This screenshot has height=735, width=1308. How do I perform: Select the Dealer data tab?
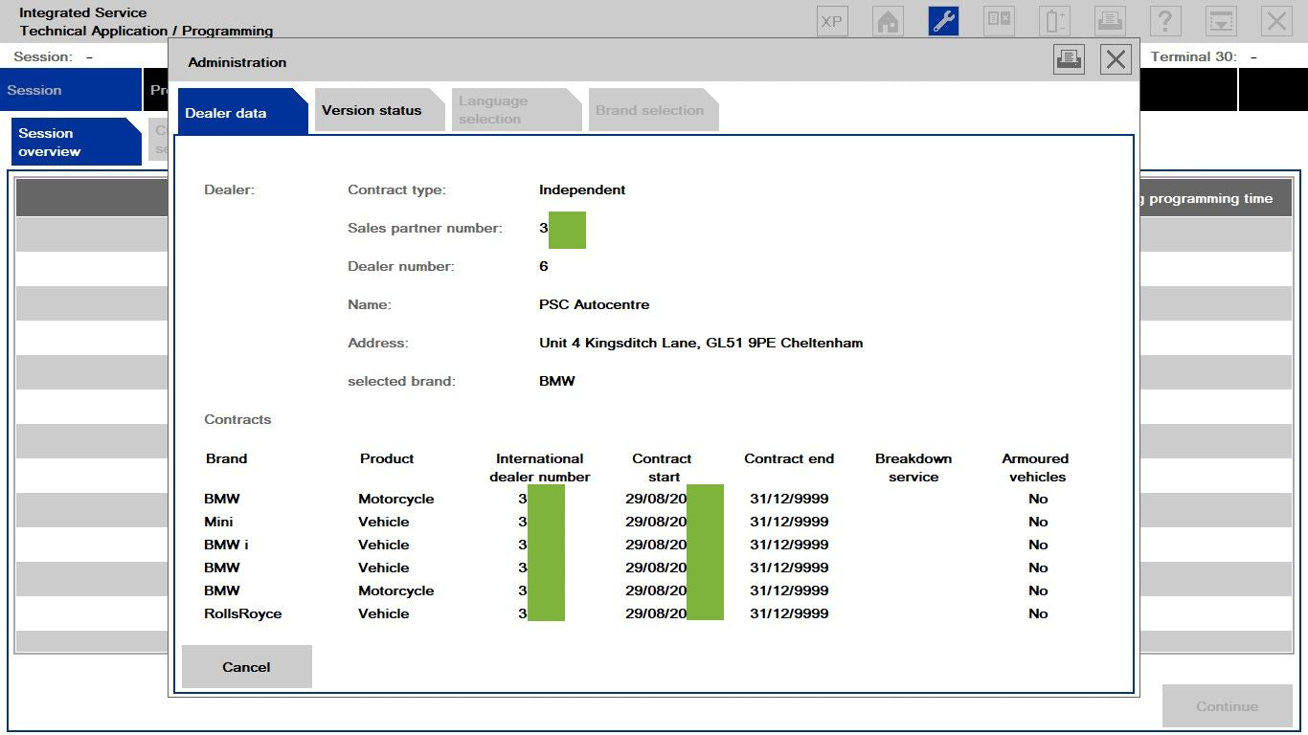click(x=226, y=113)
